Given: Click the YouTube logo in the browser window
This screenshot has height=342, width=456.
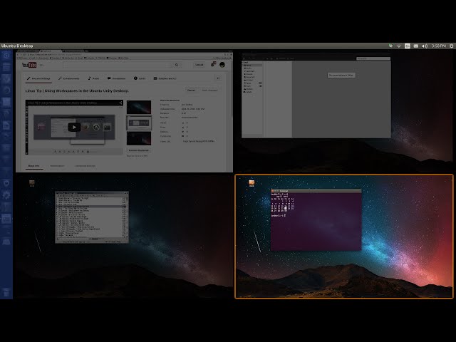Looking at the screenshot, I should [x=29, y=65].
